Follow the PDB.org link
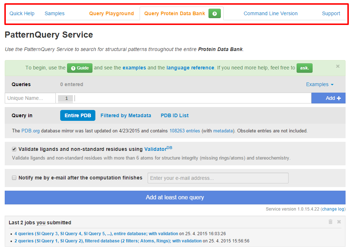Image resolution: width=351 pixels, height=250 pixels. point(30,131)
